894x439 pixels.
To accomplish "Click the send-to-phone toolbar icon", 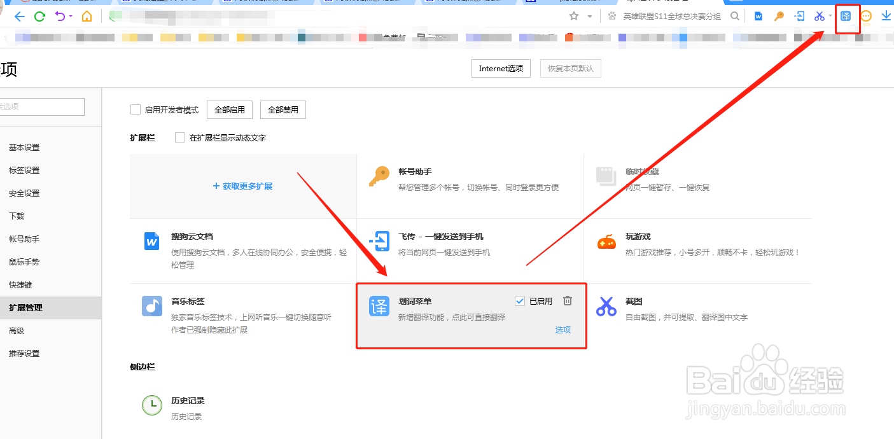I will click(800, 17).
